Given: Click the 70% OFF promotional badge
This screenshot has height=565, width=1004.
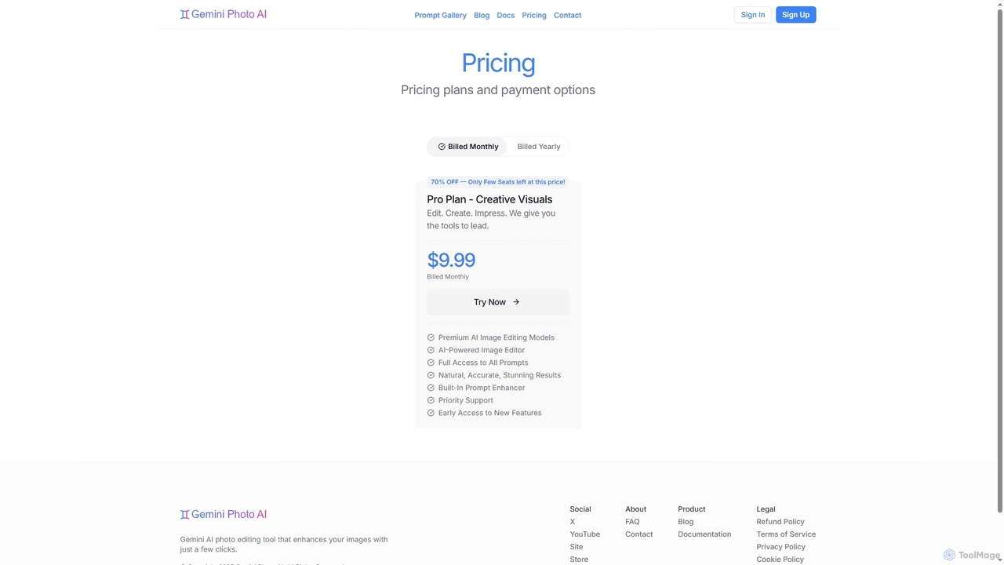Looking at the screenshot, I should pyautogui.click(x=498, y=182).
